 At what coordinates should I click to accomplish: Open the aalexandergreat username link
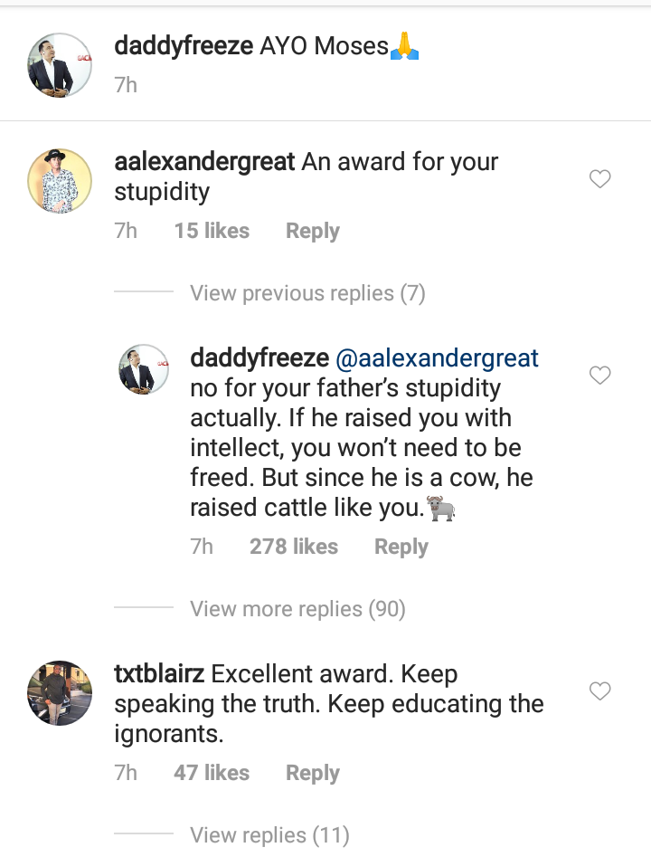click(205, 162)
